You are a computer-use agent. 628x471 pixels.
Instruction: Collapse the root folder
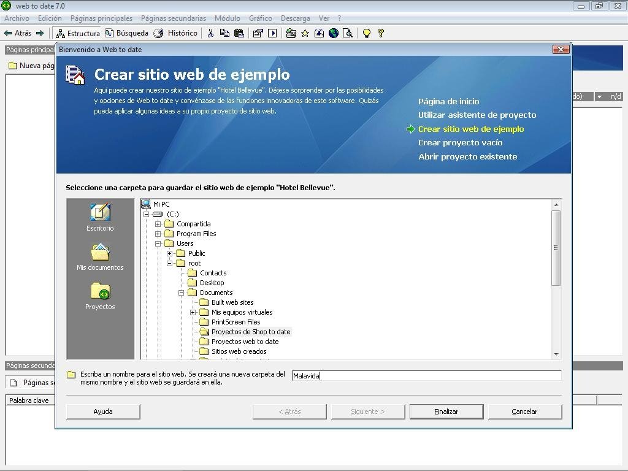pyautogui.click(x=169, y=263)
